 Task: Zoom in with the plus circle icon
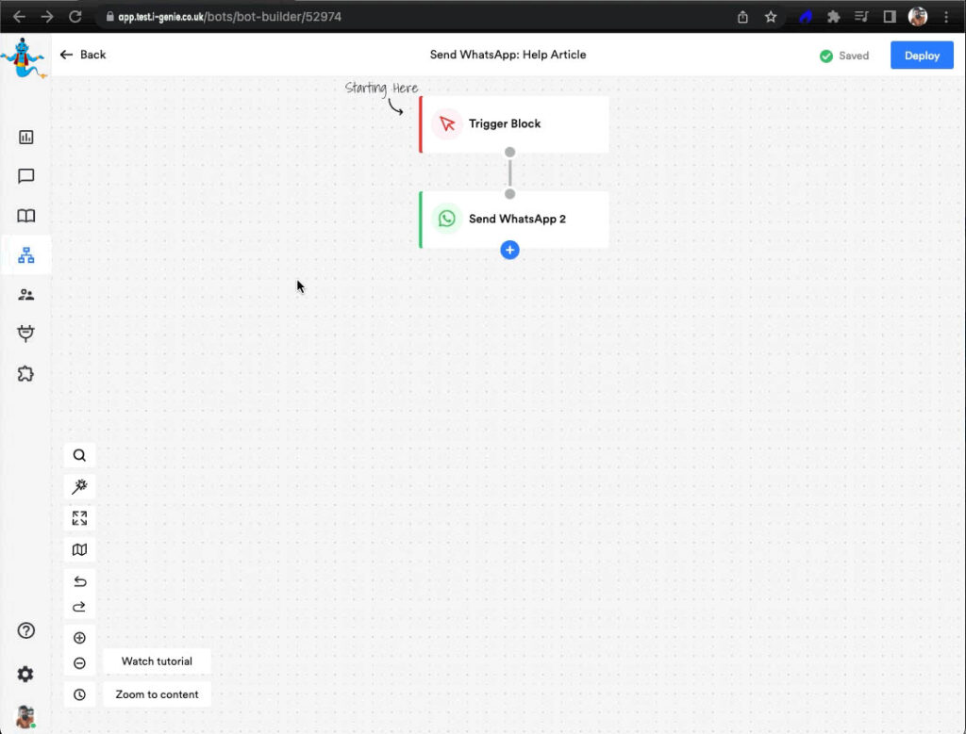coord(79,638)
